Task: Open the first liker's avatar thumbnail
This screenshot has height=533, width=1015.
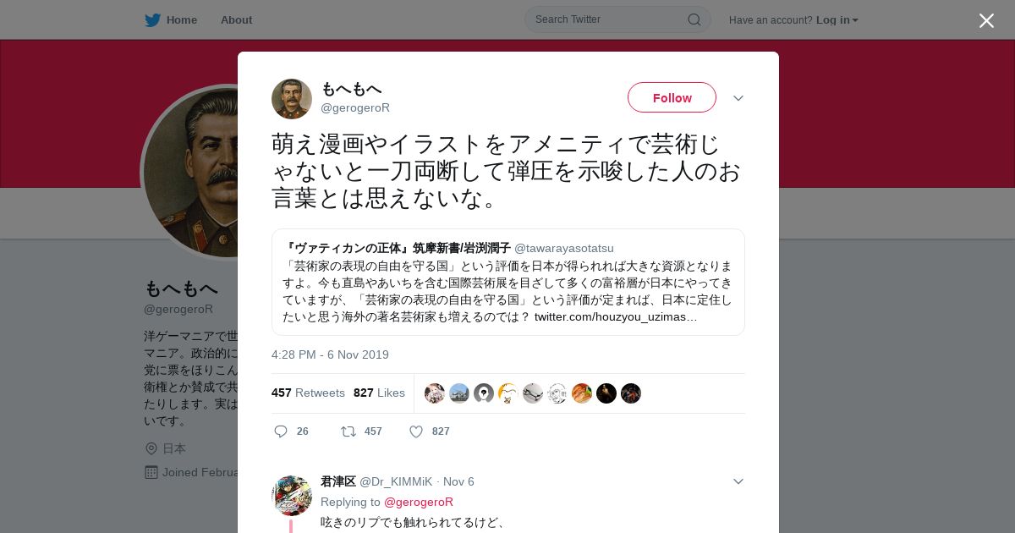Action: (435, 393)
